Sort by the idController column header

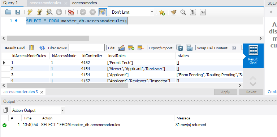(x=93, y=56)
